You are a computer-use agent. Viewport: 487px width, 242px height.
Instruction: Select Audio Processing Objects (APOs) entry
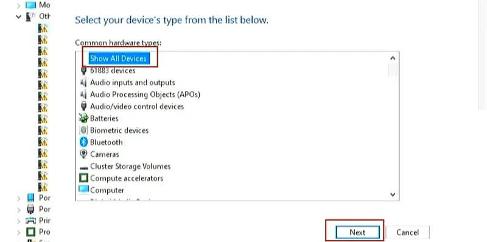point(145,94)
